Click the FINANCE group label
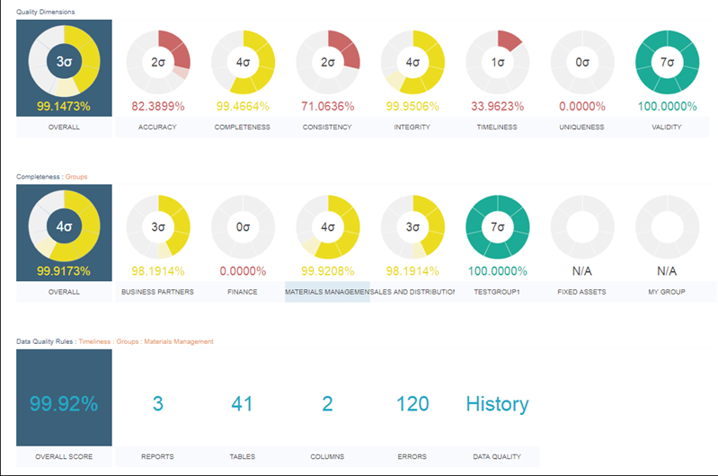 pos(243,292)
